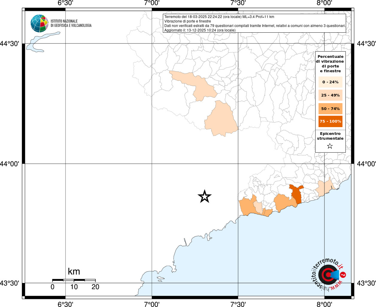Select the 50 - 74% legend swatch

pyautogui.click(x=330, y=109)
